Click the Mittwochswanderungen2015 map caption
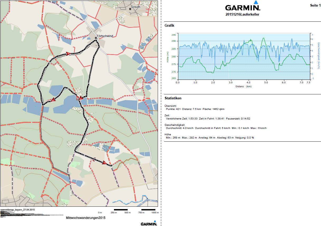321x226 pixels. pyautogui.click(x=86, y=218)
